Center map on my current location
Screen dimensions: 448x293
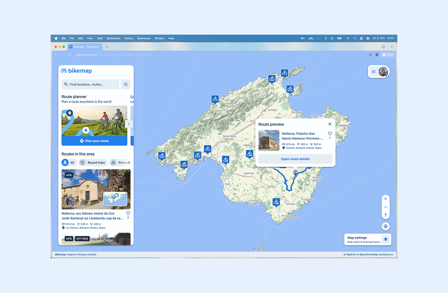tap(386, 226)
